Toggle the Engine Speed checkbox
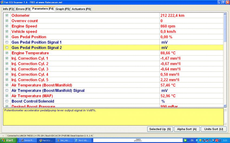 (x=7, y=26)
